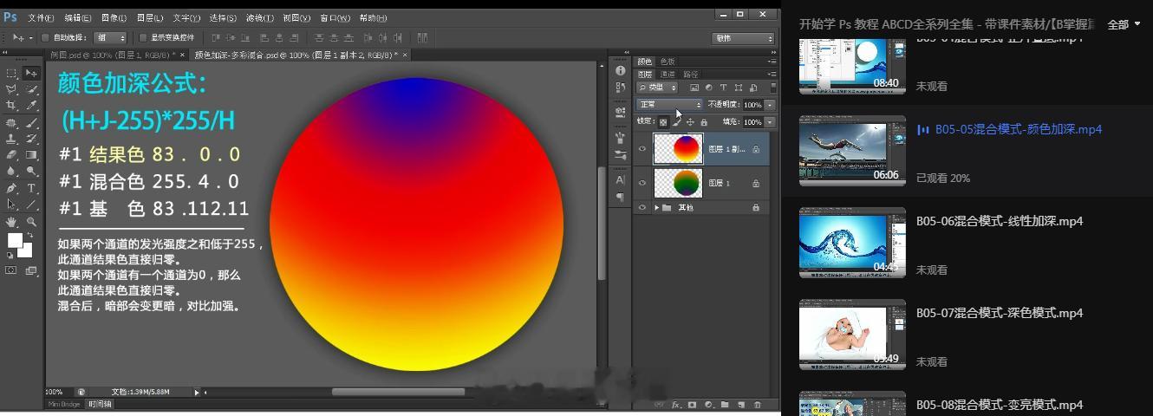Select the Horizontal Type tool

(31, 188)
